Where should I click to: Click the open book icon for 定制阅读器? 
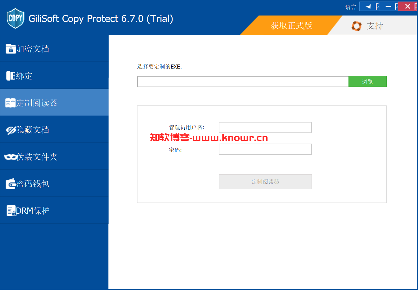pyautogui.click(x=10, y=103)
